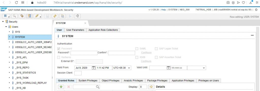Open the Privileges on Users tab
This screenshot has height=91, width=260.
pos(209,81)
